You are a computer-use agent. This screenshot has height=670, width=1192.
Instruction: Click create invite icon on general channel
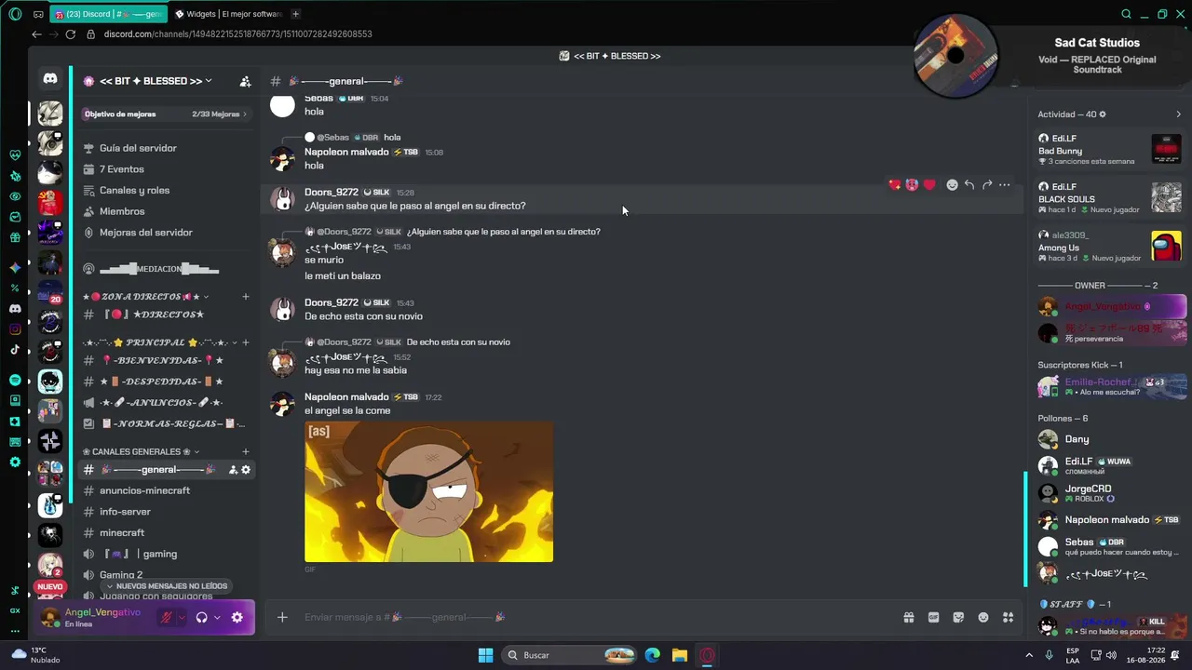pyautogui.click(x=233, y=470)
